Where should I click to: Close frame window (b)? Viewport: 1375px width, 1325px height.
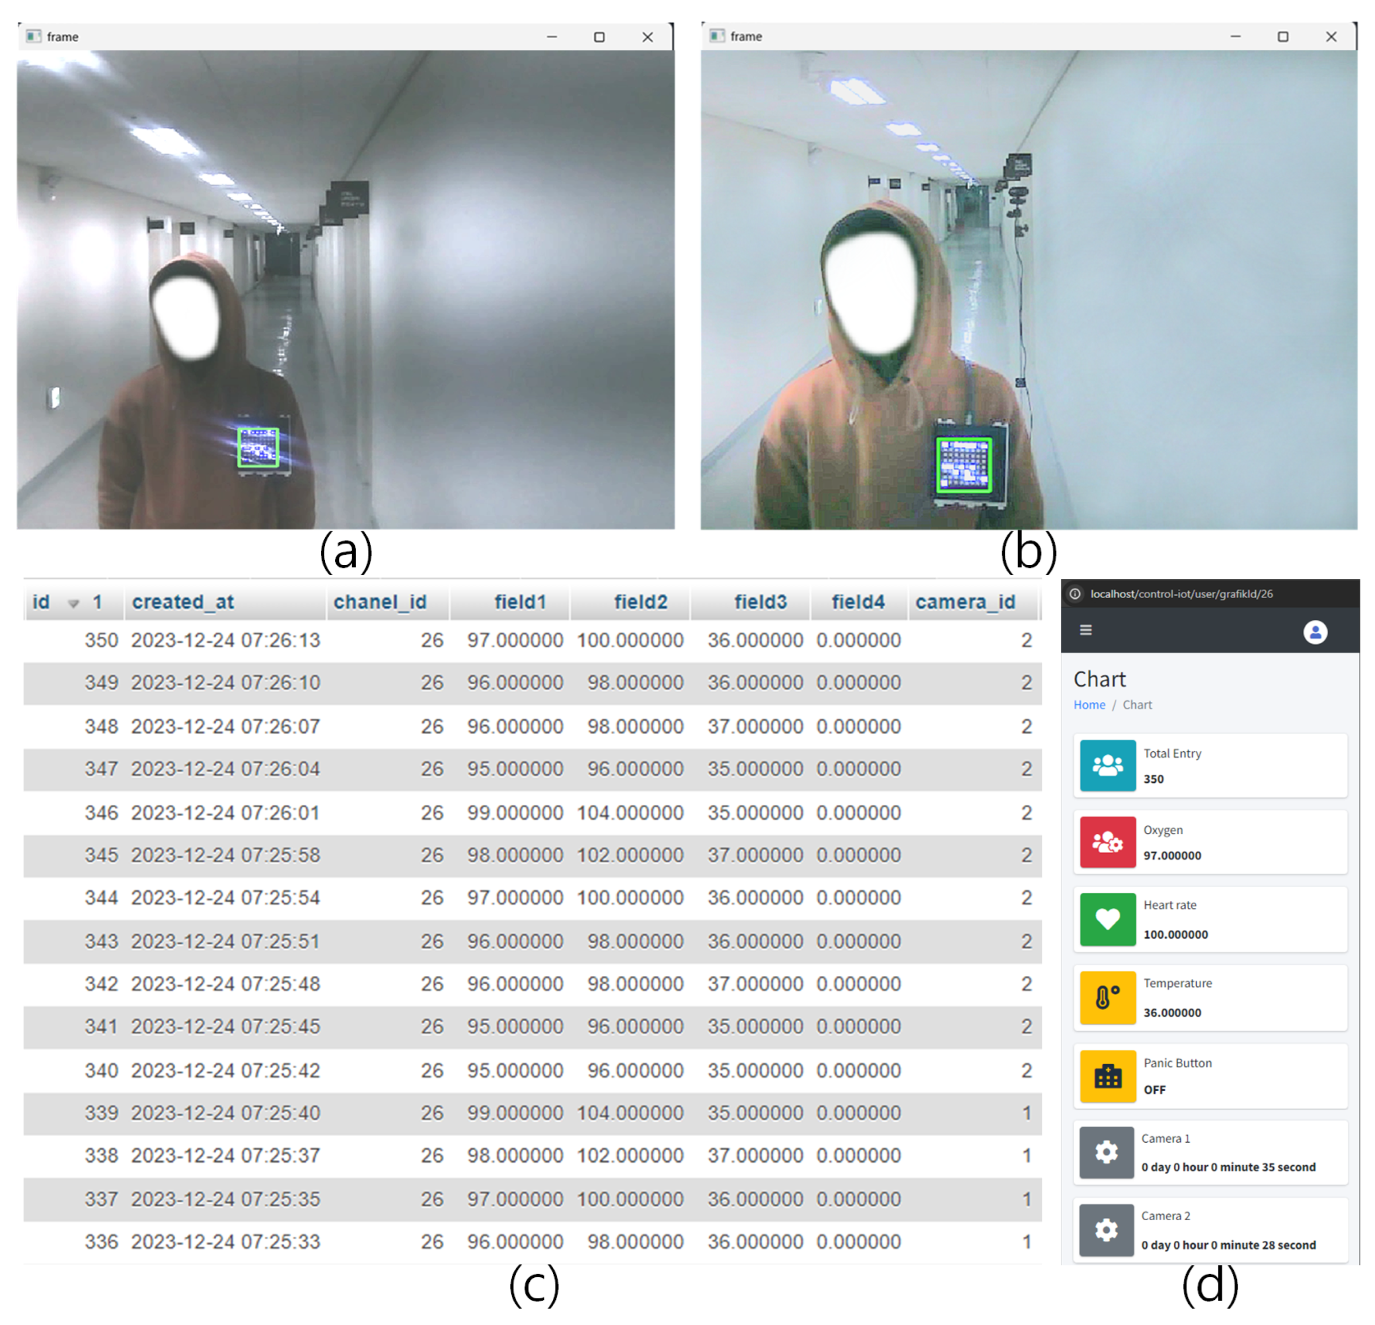point(1331,36)
